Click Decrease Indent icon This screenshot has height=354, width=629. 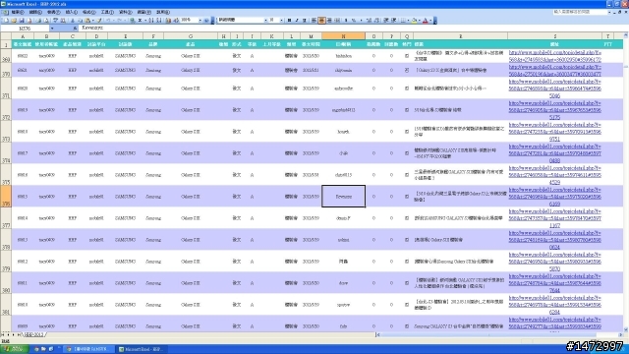[386, 20]
